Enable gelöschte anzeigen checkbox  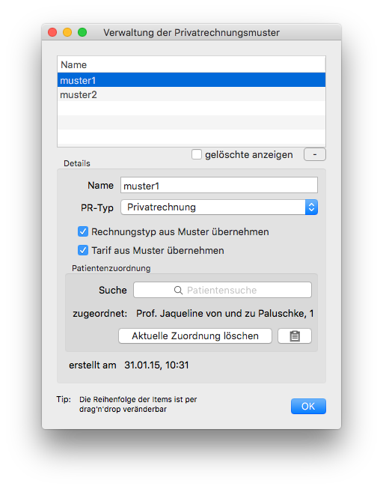point(196,154)
